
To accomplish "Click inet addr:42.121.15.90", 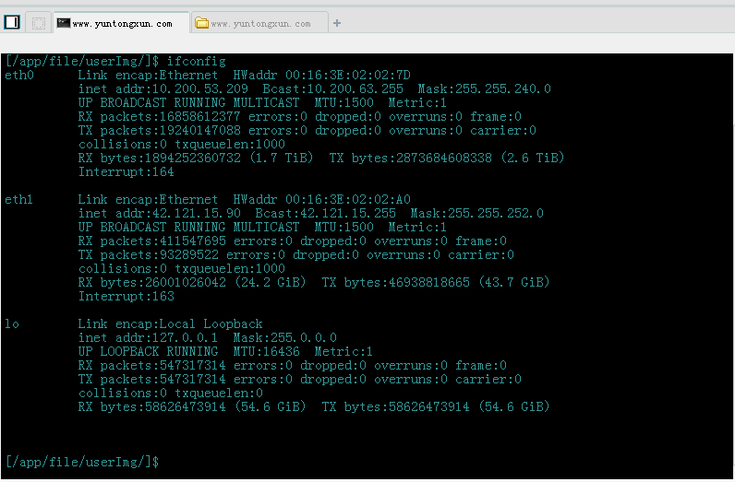I will point(160,214).
